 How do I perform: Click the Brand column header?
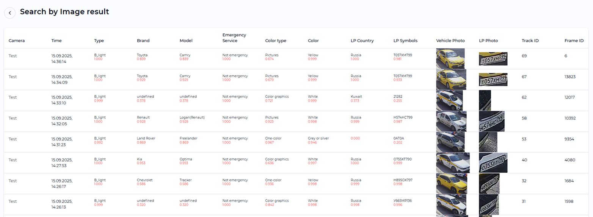143,41
